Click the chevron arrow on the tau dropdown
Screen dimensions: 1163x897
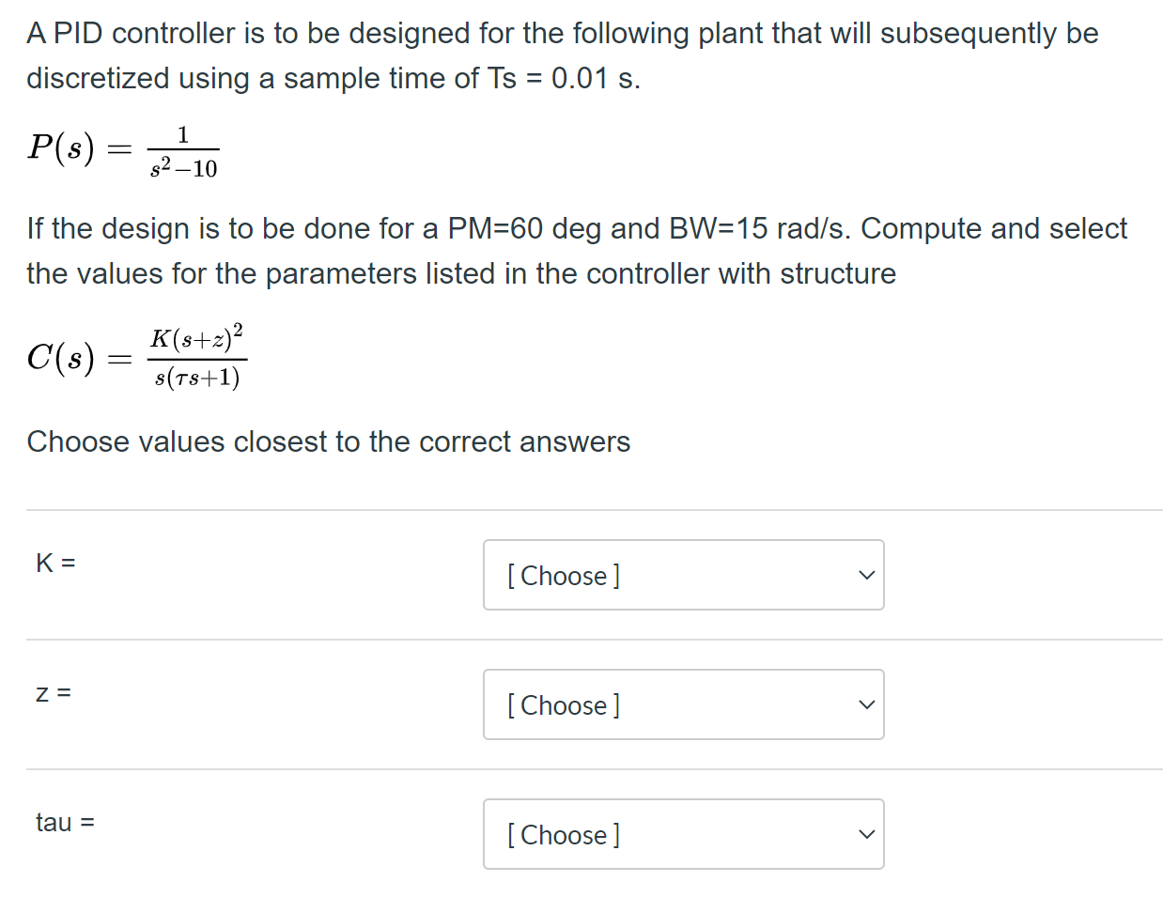866,834
